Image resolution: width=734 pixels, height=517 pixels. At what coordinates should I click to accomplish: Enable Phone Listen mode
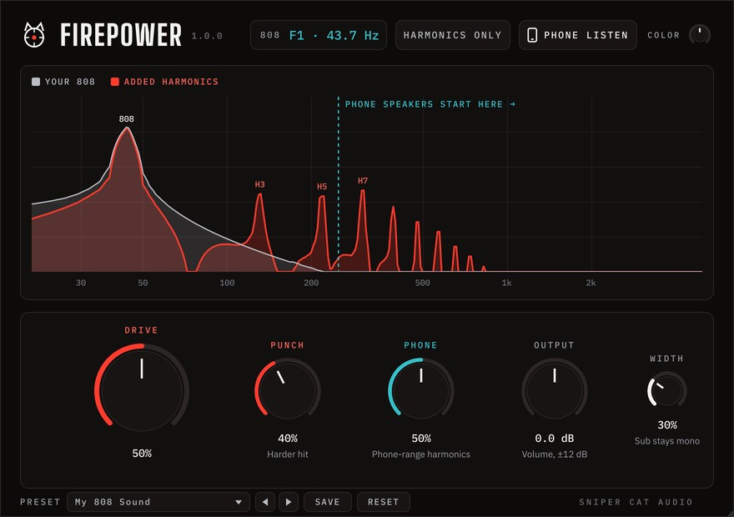(x=578, y=35)
